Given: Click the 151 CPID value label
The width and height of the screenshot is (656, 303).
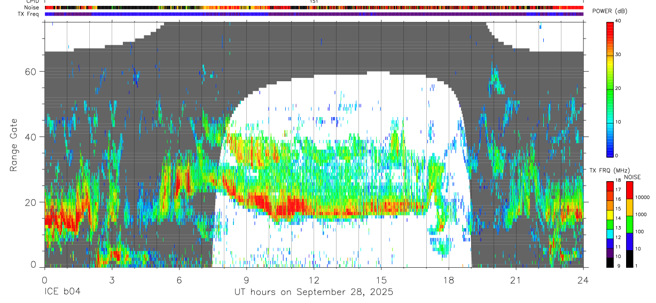Looking at the screenshot, I should click(314, 2).
